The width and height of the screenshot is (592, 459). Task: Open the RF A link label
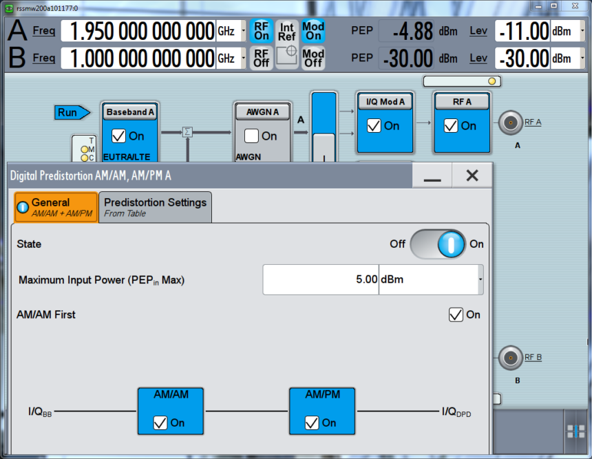coord(533,122)
